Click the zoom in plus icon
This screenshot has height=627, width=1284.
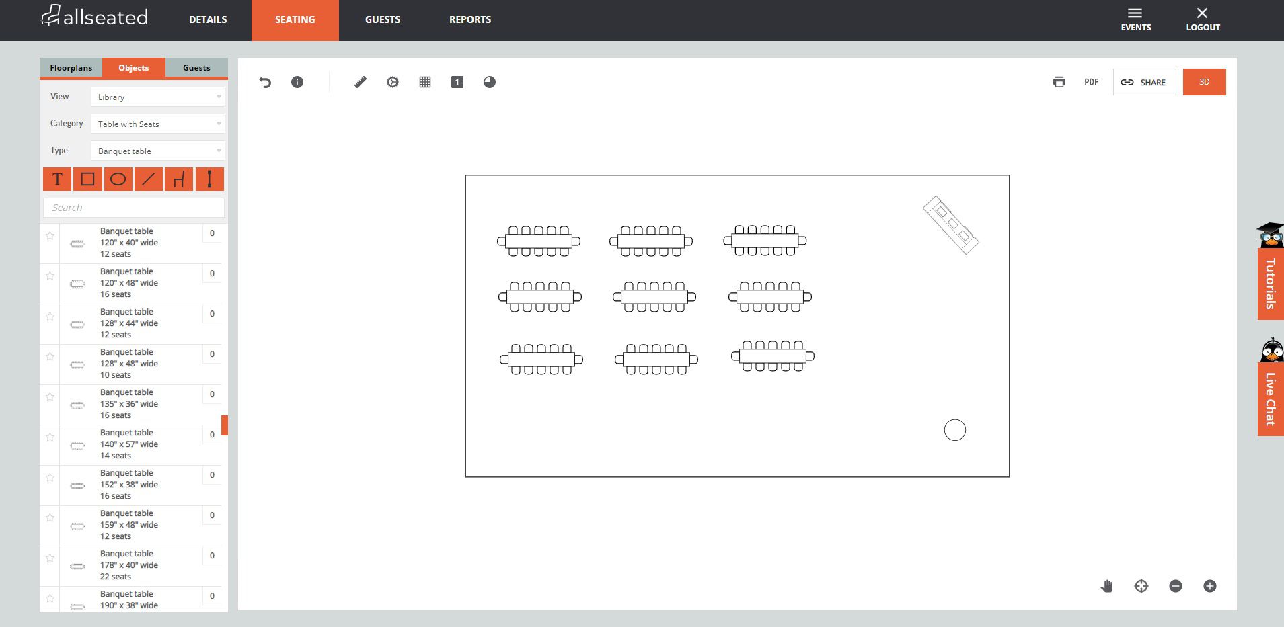[x=1210, y=586]
